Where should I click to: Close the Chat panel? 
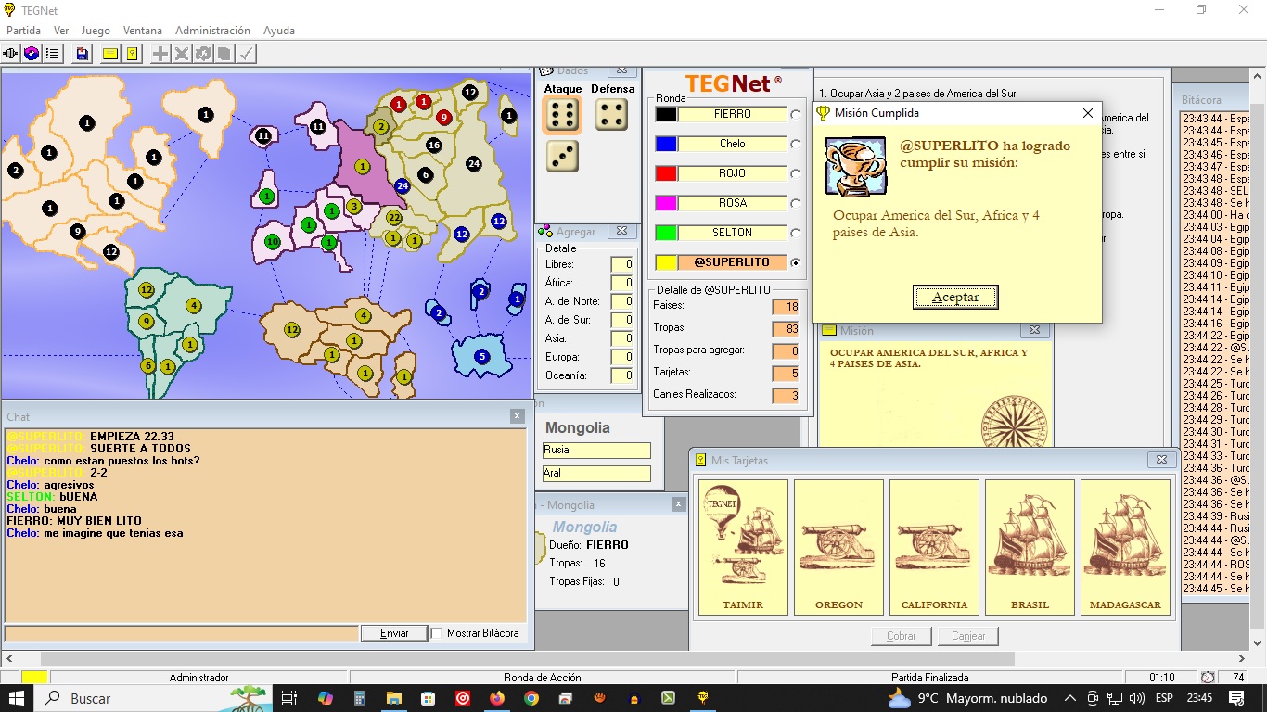(x=518, y=416)
